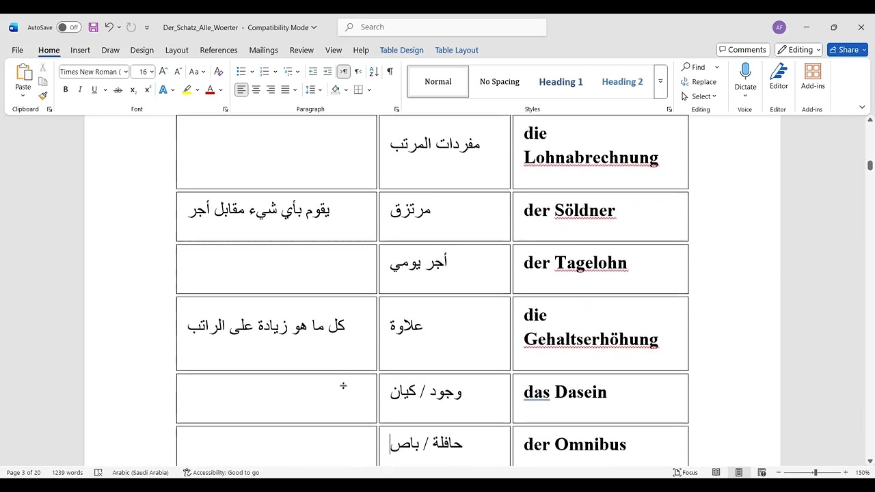Open font size dropdown
875x492 pixels.
tap(152, 72)
